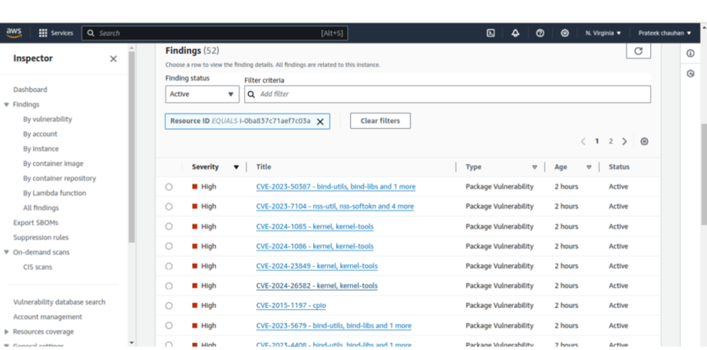Image resolution: width=707 pixels, height=350 pixels.
Task: Go to next findings page arrow
Action: click(625, 141)
